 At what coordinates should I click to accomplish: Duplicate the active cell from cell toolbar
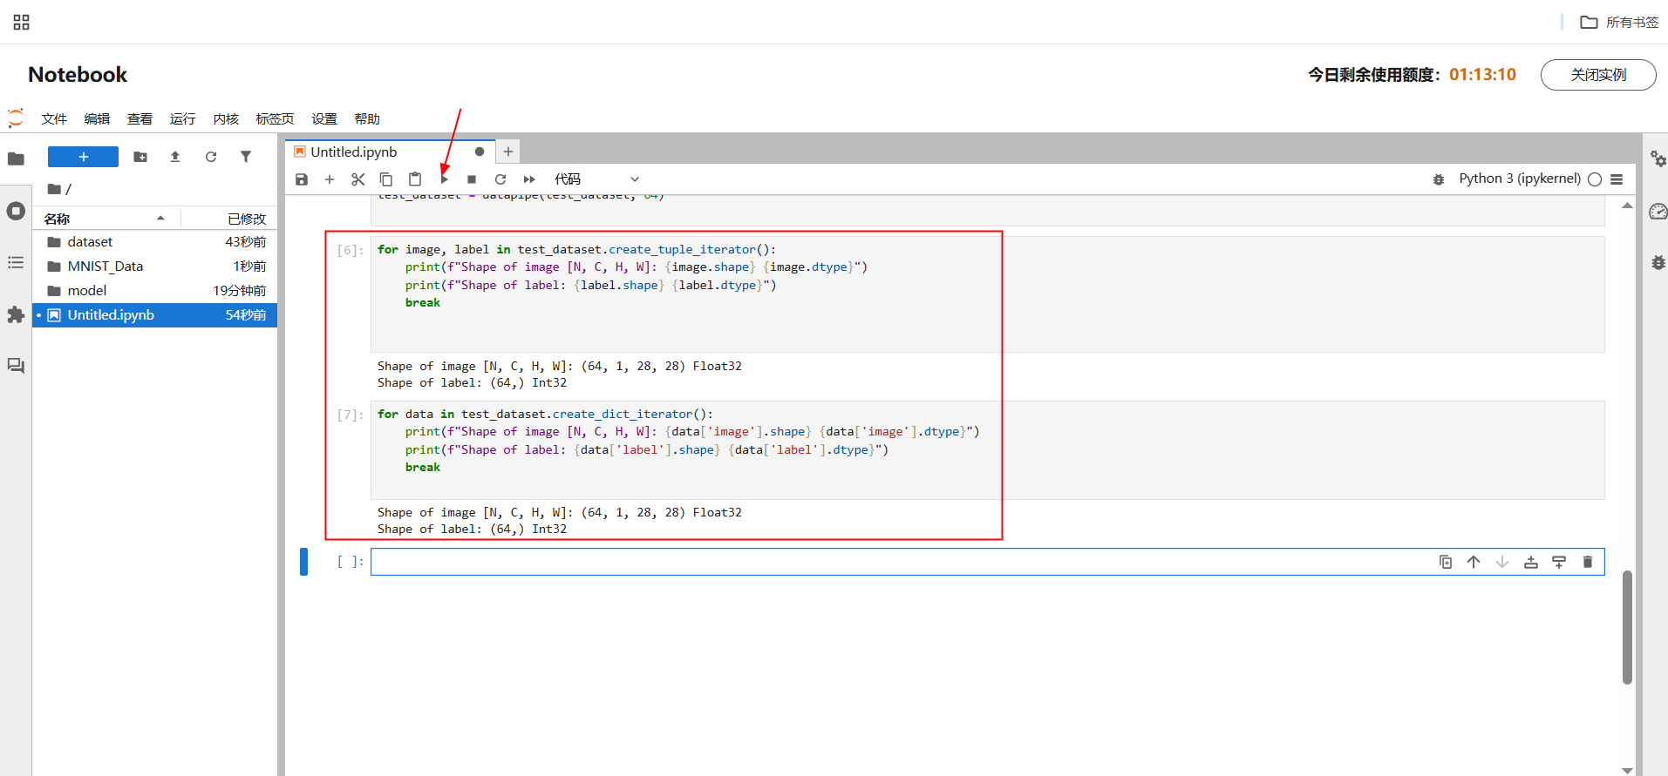click(x=1446, y=562)
